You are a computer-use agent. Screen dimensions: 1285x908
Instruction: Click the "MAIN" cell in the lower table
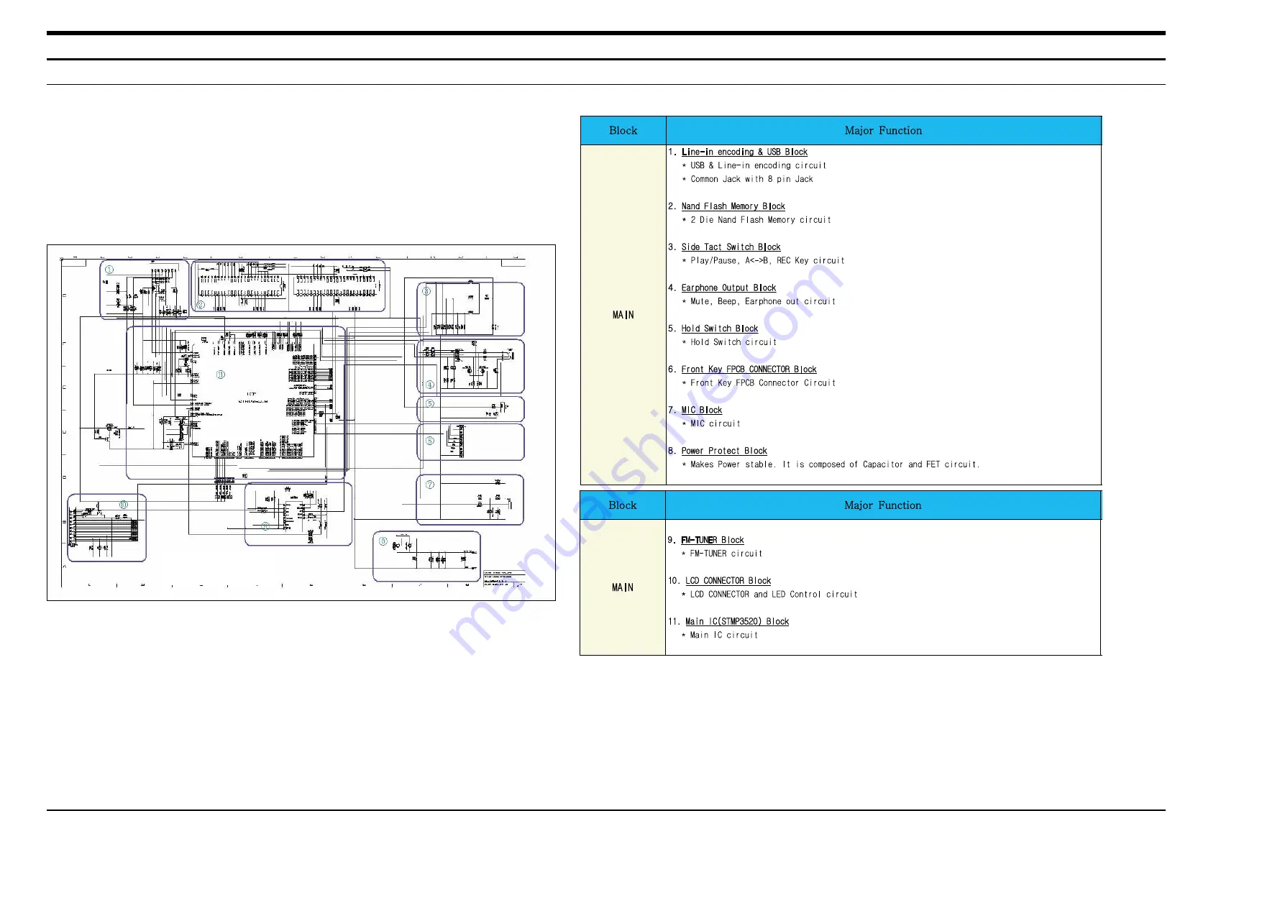623,587
